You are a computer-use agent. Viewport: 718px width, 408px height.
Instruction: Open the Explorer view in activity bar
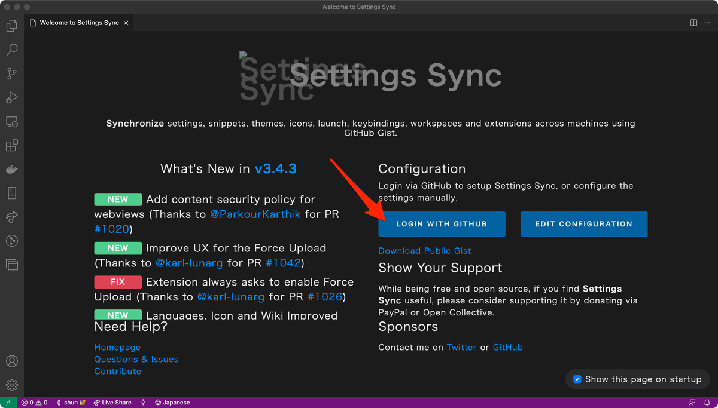[x=11, y=26]
